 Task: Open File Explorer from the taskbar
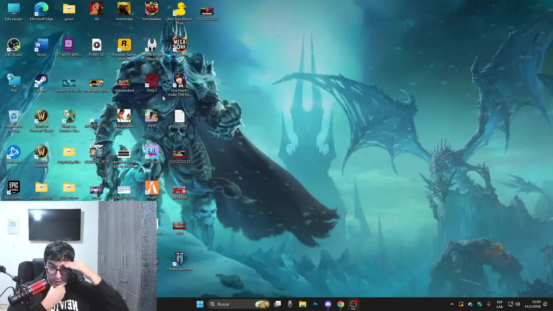(x=302, y=304)
